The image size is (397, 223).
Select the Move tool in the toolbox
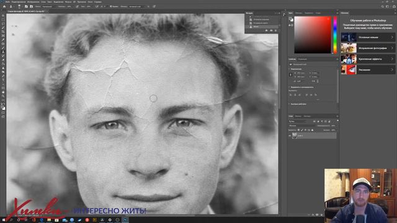[x=3, y=15]
